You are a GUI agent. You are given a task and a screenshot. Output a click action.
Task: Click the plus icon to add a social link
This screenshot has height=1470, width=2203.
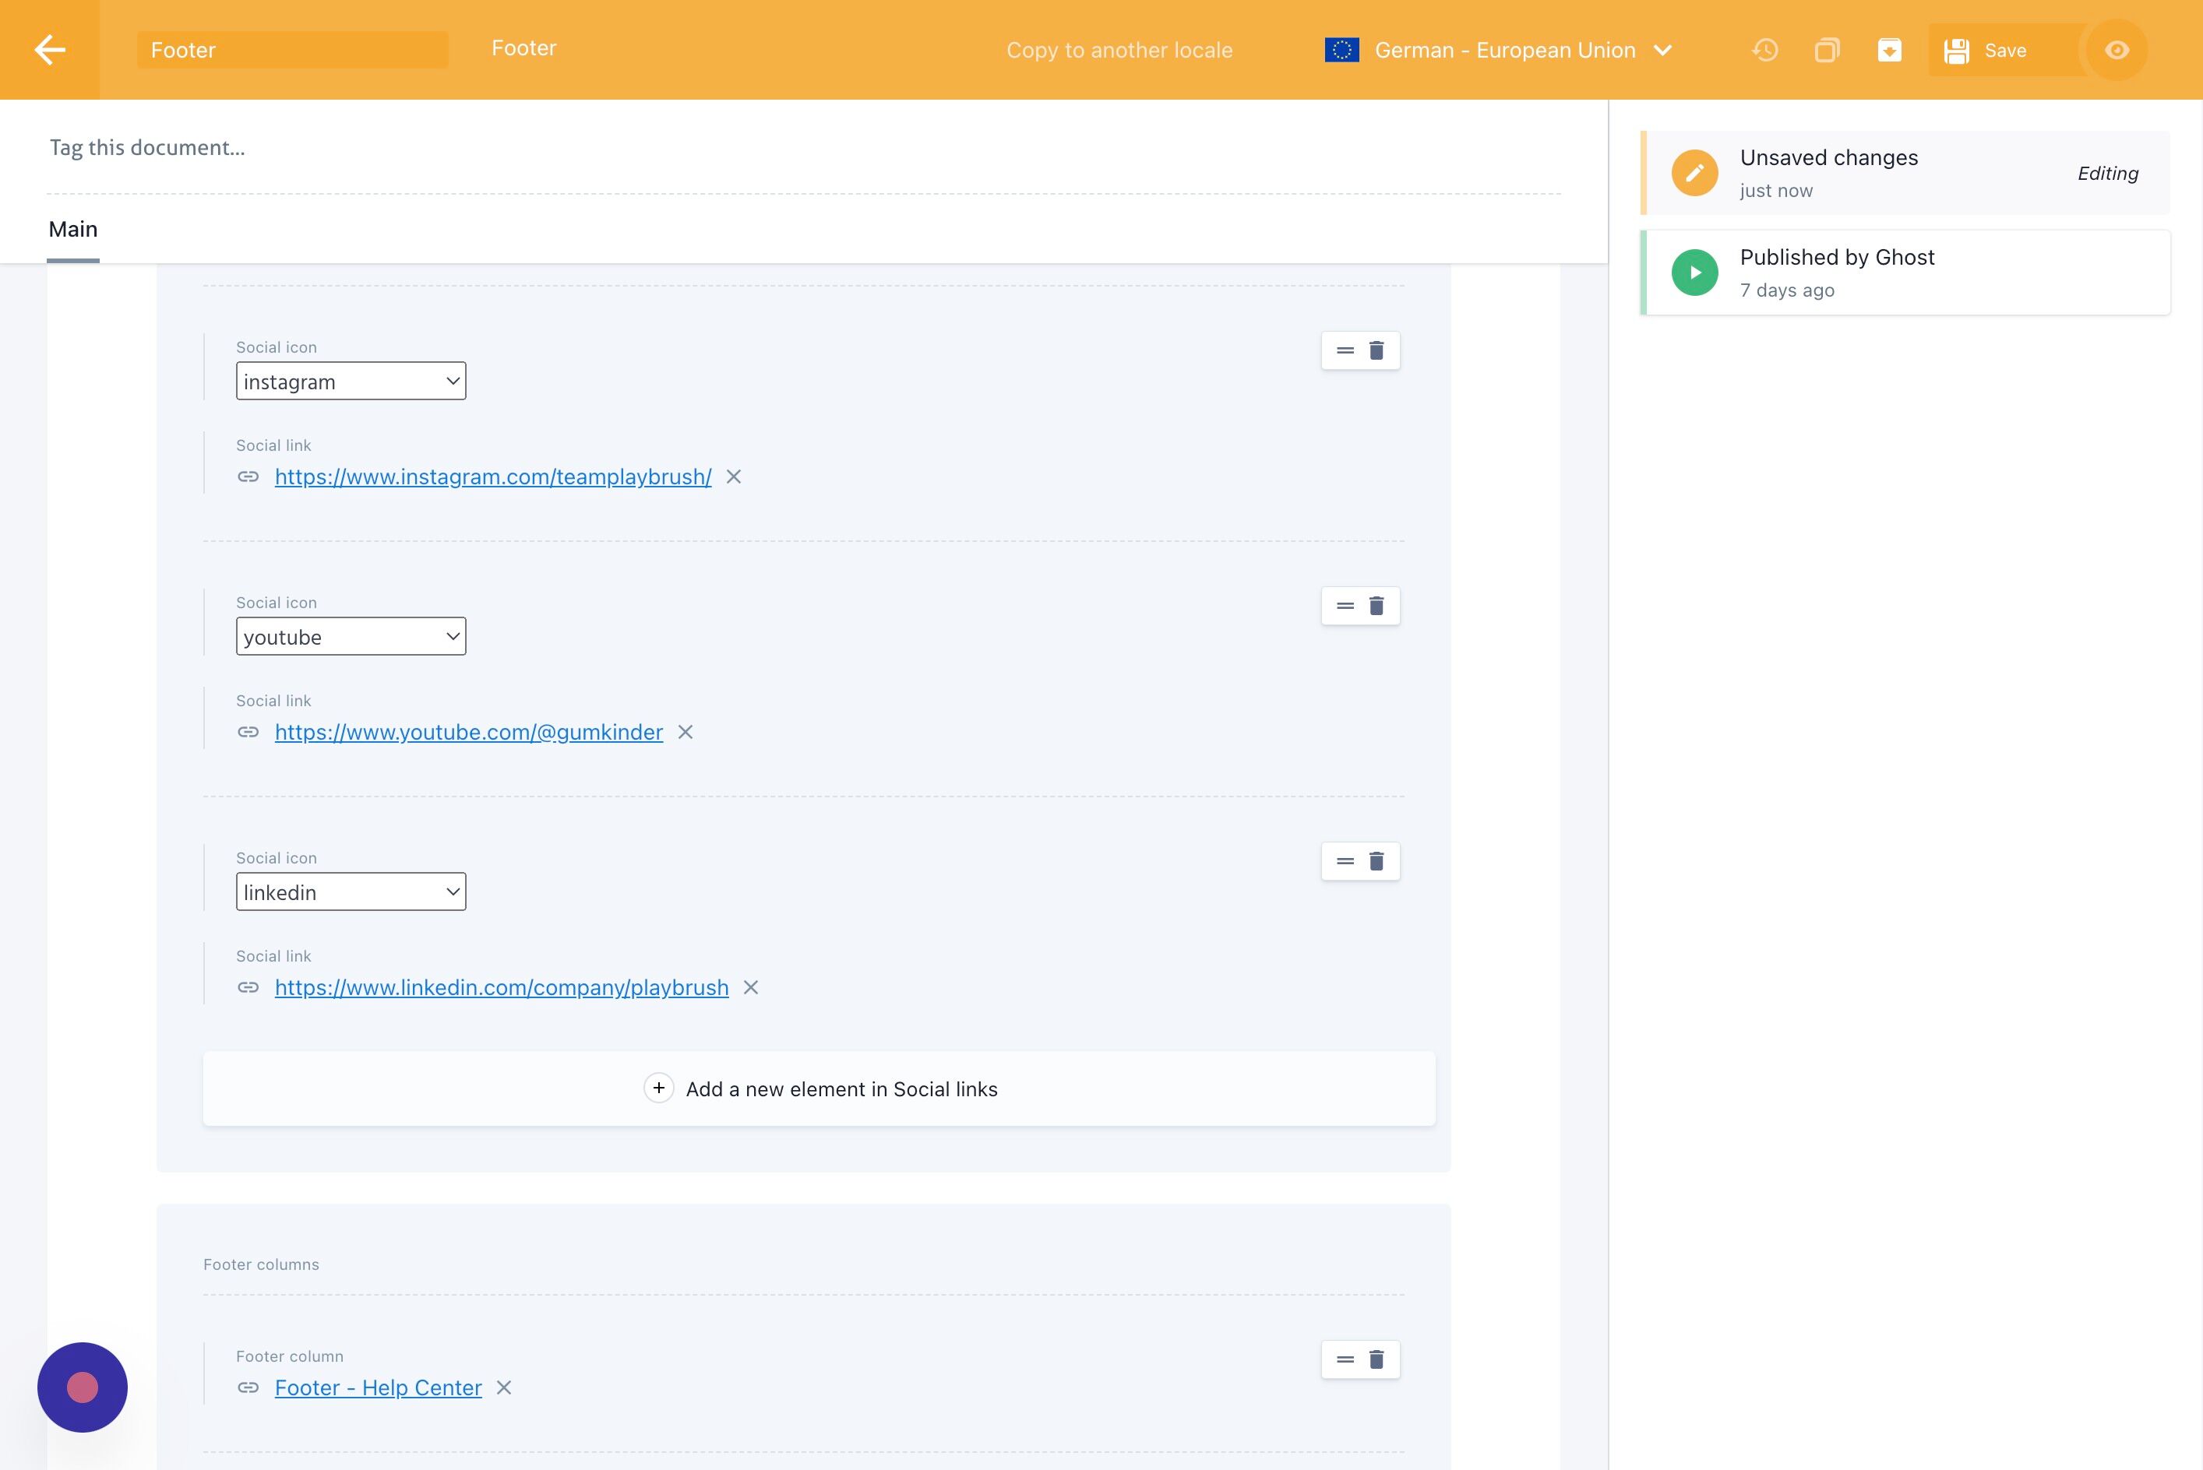pyautogui.click(x=658, y=1088)
